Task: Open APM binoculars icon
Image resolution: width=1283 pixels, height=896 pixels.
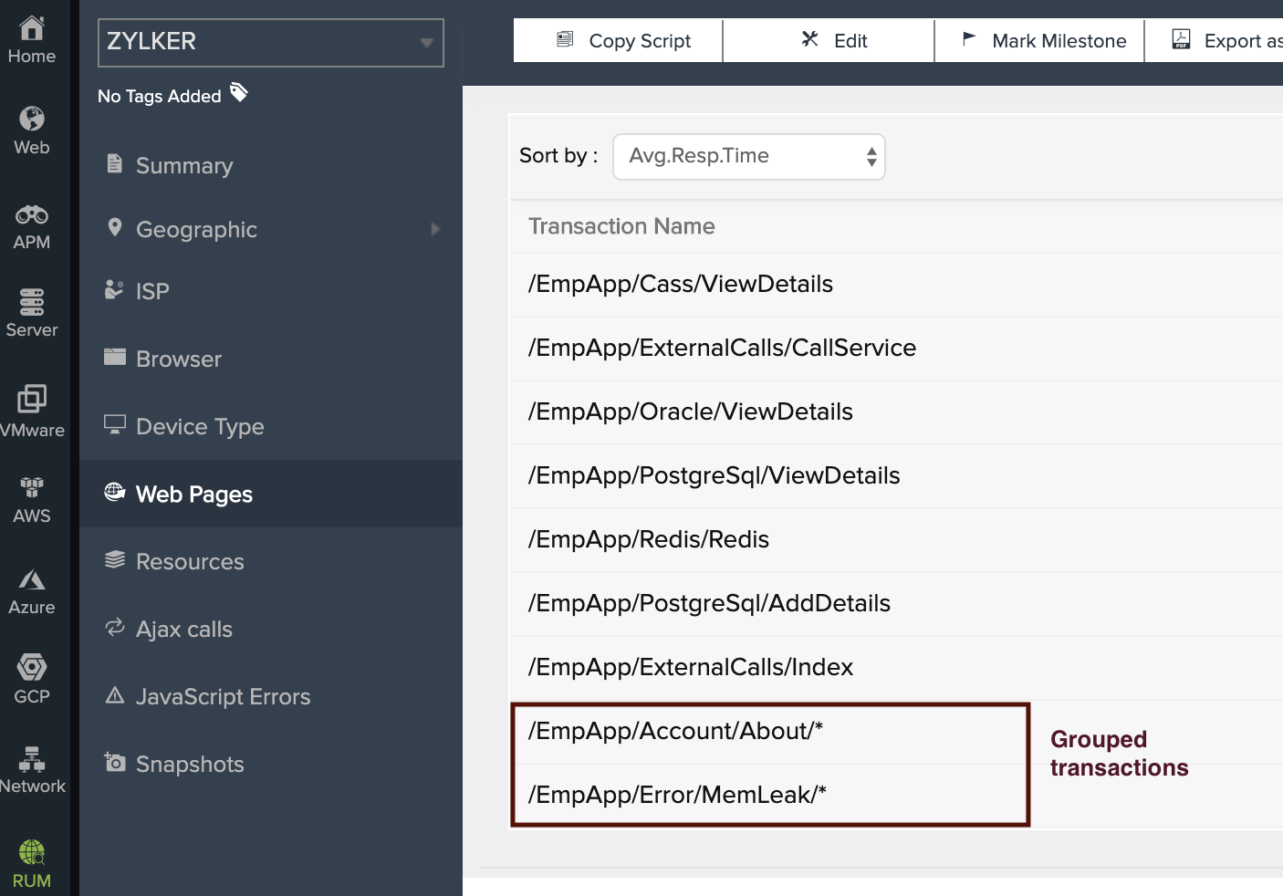Action: (x=32, y=215)
